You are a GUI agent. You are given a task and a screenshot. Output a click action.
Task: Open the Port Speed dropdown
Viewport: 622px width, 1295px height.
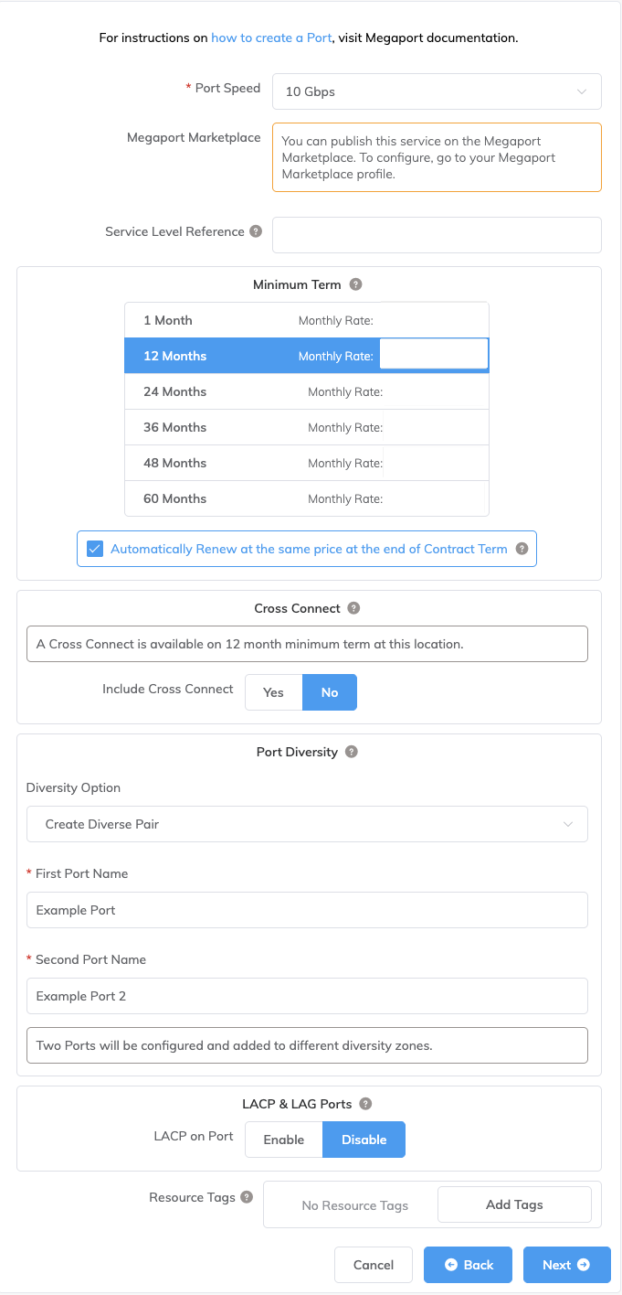pyautogui.click(x=437, y=91)
